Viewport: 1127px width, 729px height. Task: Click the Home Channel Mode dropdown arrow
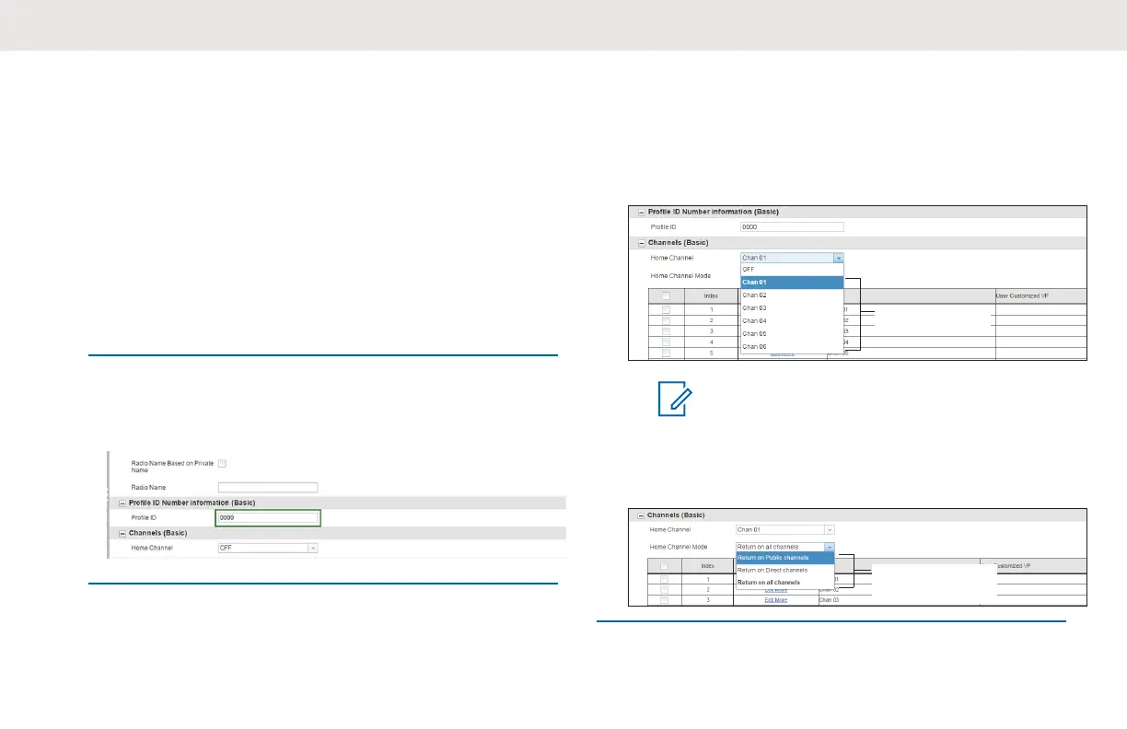[830, 547]
